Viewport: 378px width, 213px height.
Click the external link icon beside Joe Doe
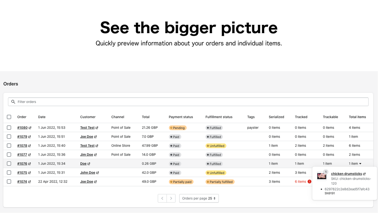[x=96, y=136]
